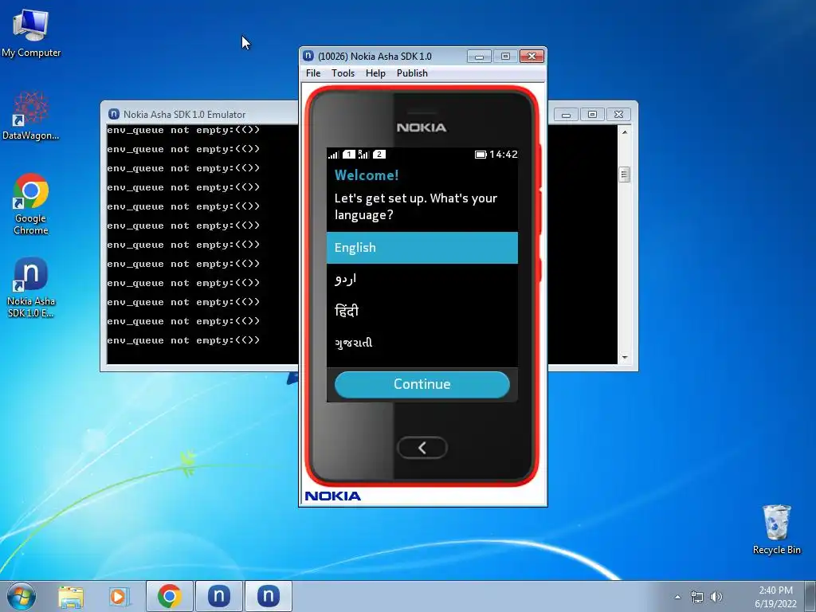The image size is (816, 612).
Task: Open the Help menu
Action: 375,73
